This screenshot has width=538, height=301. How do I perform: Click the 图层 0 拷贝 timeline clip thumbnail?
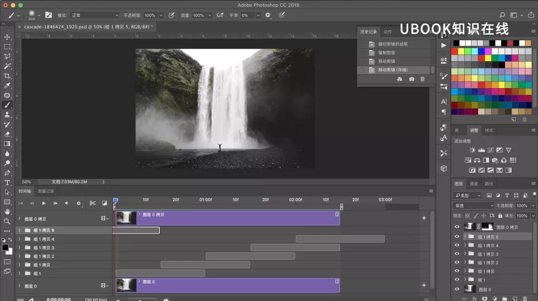[x=126, y=218]
